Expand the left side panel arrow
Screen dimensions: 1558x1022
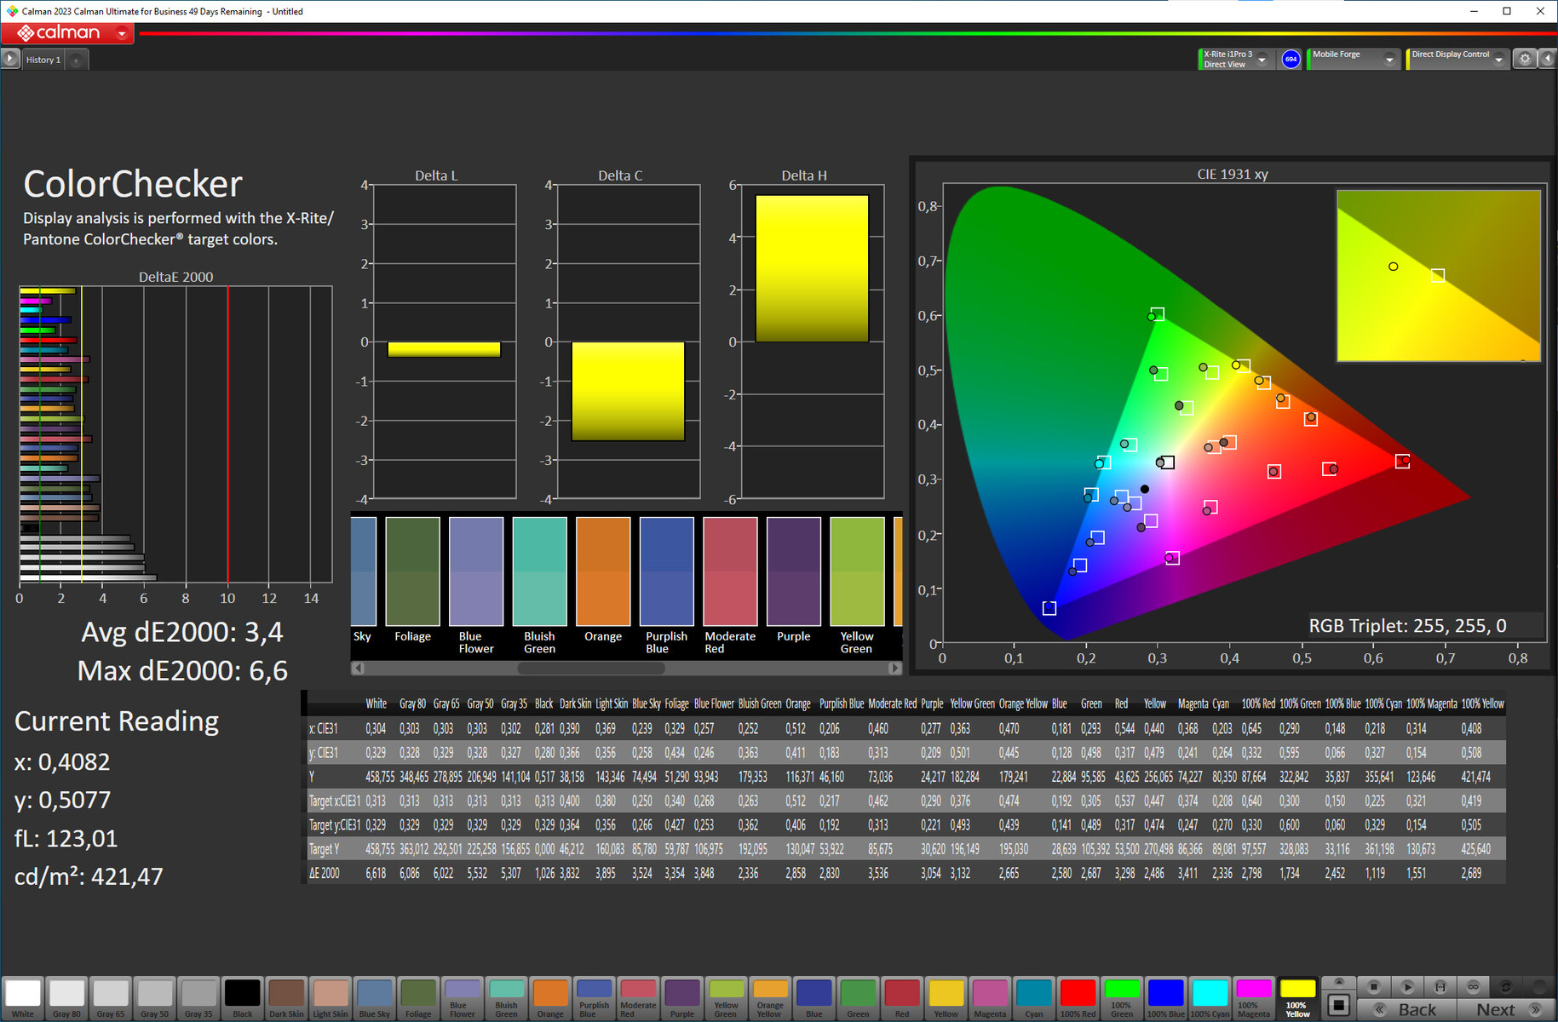tap(9, 59)
